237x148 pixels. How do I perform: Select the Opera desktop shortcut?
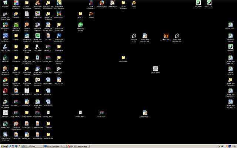point(5,92)
